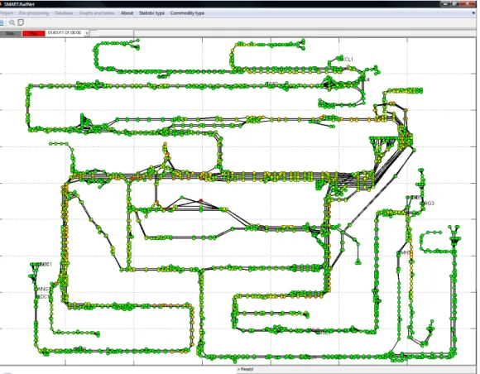Screen dimensions: 480x374
Task: Close the SMART RailNet window
Action: pos(468,3)
